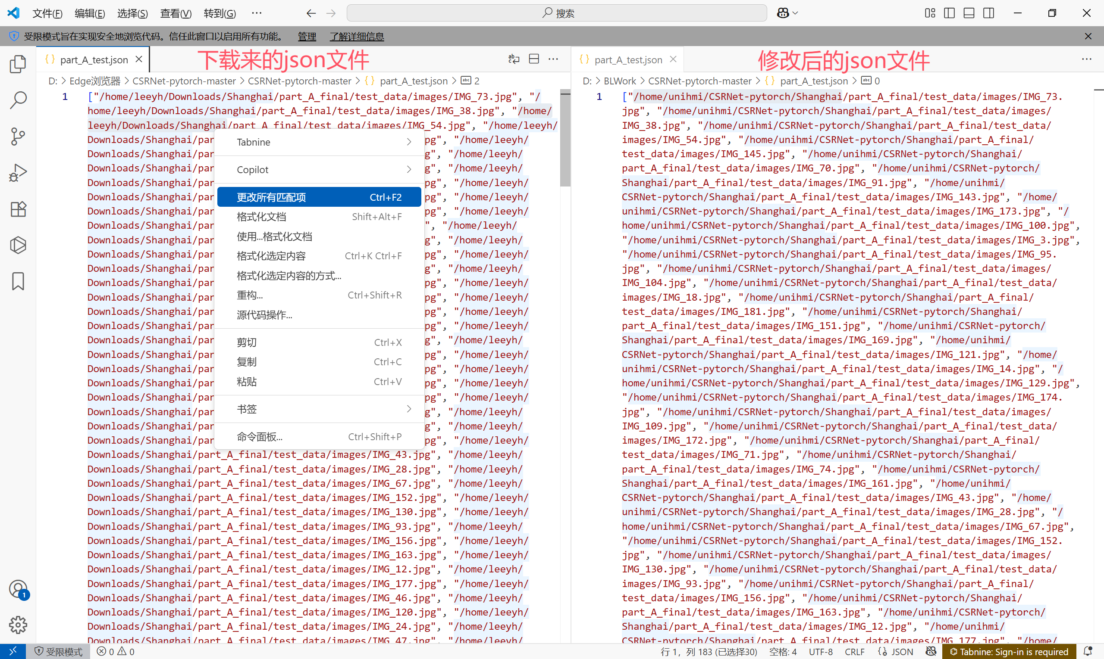This screenshot has width=1104, height=659.
Task: Expand the 书签 submenu in context menu
Action: coord(319,409)
